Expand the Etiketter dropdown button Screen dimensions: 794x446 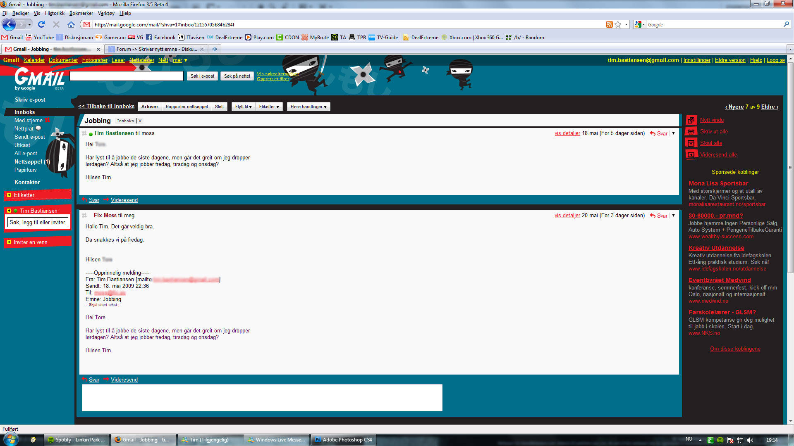click(x=269, y=107)
